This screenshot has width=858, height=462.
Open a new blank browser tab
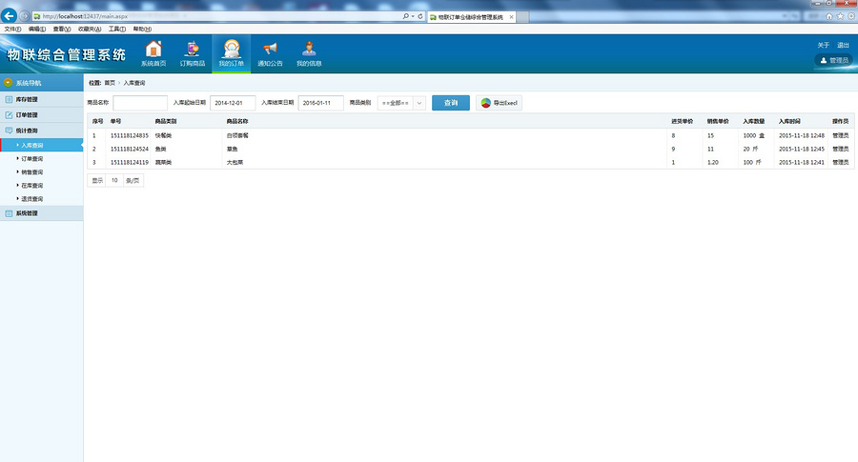point(522,17)
